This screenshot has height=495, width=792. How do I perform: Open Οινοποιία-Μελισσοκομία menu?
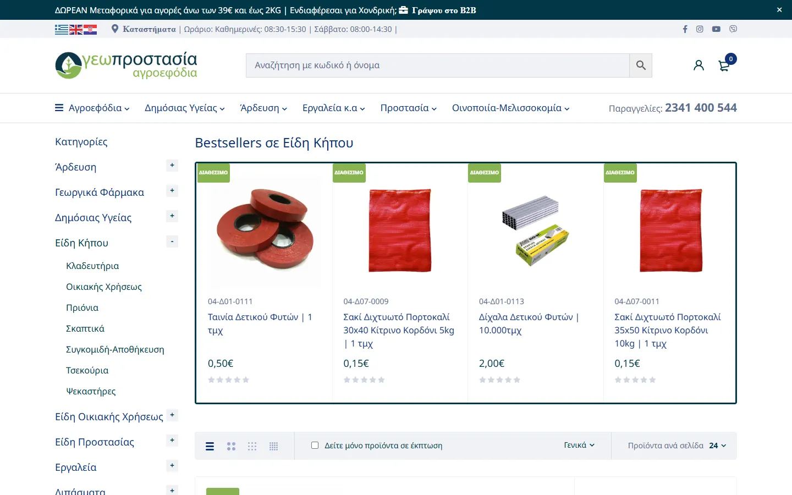point(511,108)
